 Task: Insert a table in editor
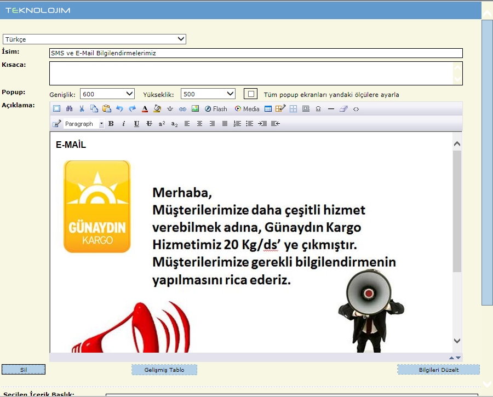pyautogui.click(x=268, y=109)
